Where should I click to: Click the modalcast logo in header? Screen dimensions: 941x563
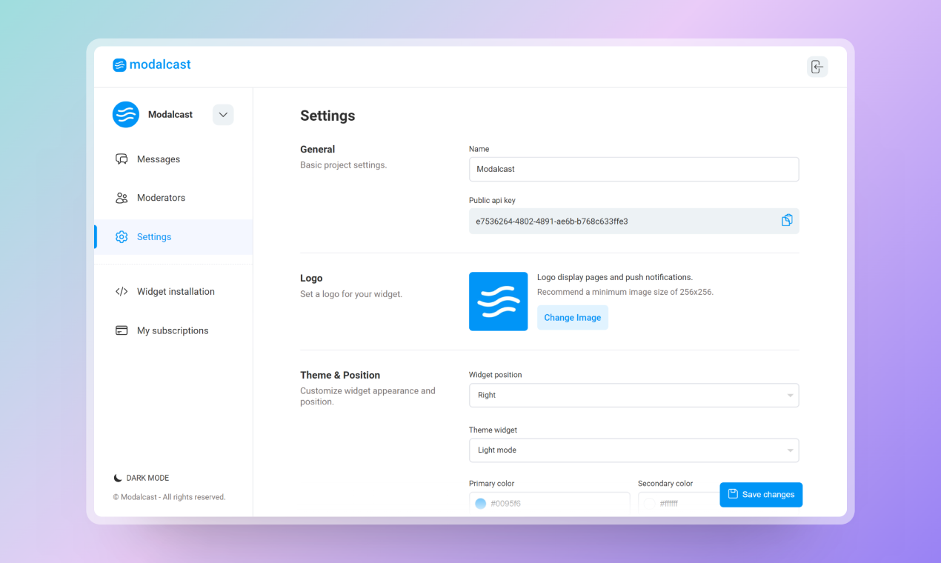tap(152, 64)
